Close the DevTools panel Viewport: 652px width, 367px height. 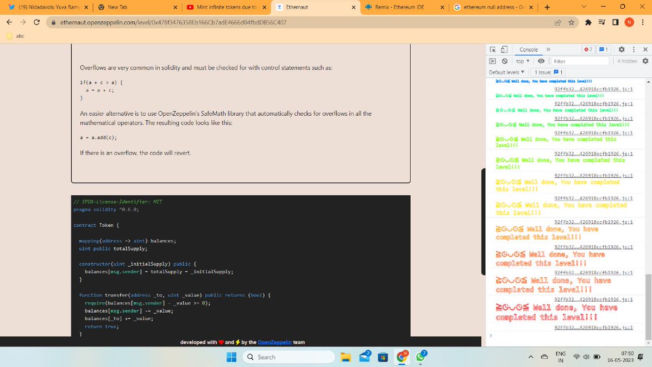[644, 49]
